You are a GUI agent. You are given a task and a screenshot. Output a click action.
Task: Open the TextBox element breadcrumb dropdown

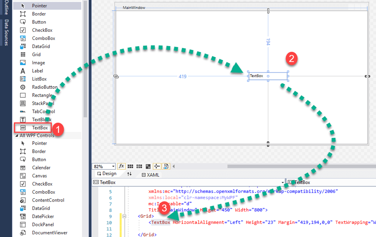(283, 182)
